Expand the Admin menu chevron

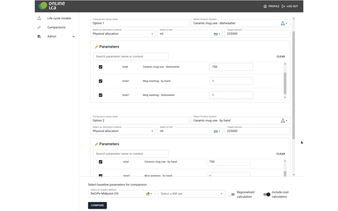click(x=74, y=37)
